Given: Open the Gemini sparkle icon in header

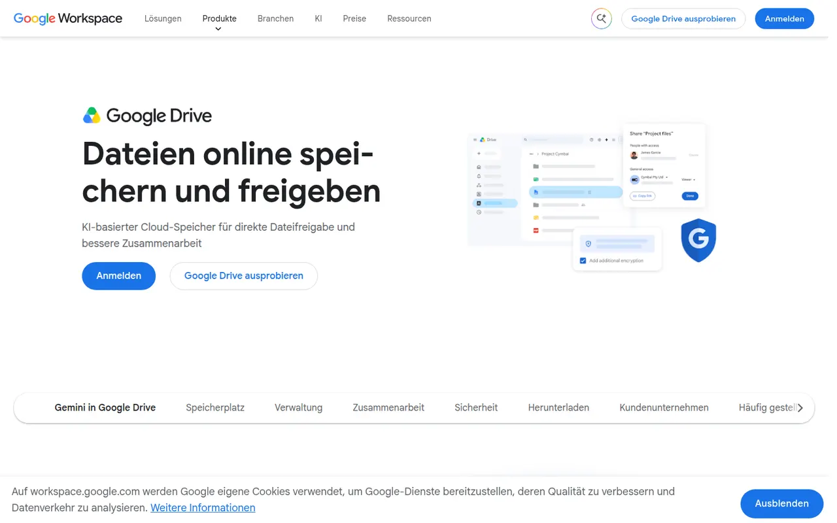Looking at the screenshot, I should click(x=601, y=19).
